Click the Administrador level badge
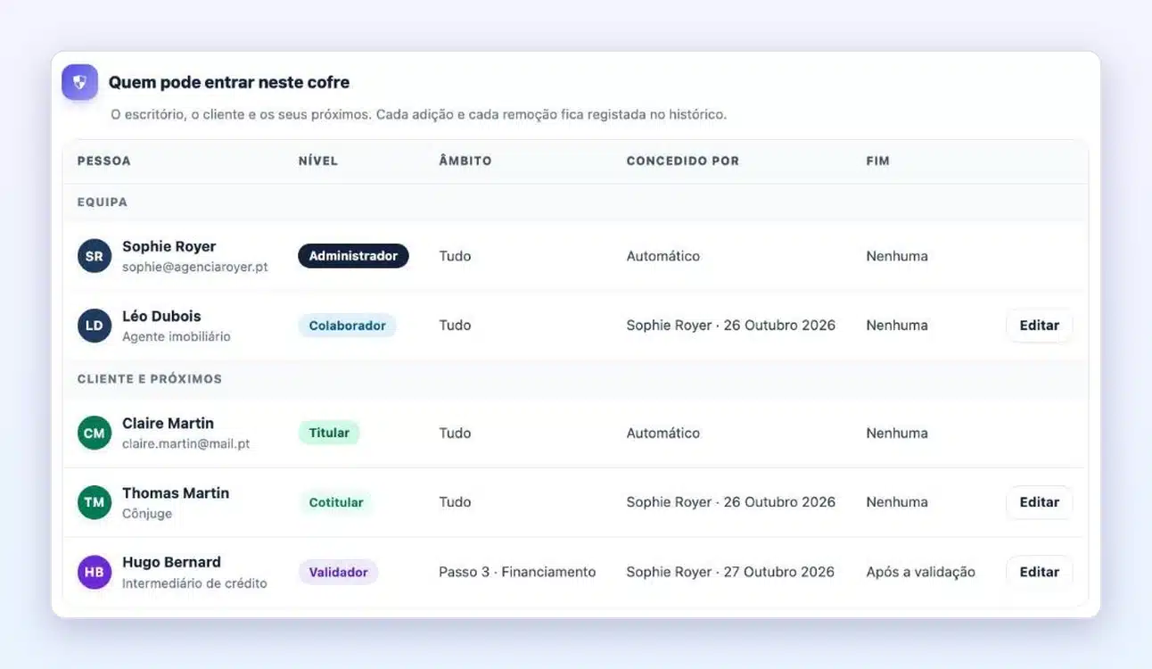Image resolution: width=1152 pixels, height=669 pixels. pyautogui.click(x=353, y=256)
